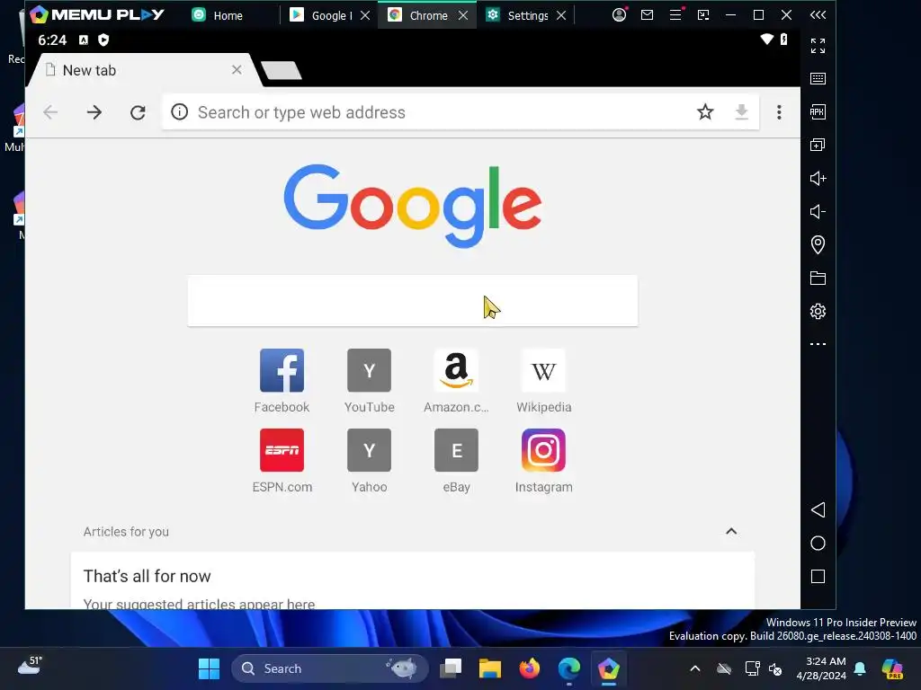The height and width of the screenshot is (690, 921).
Task: Tap the Android recents square button
Action: click(x=818, y=577)
